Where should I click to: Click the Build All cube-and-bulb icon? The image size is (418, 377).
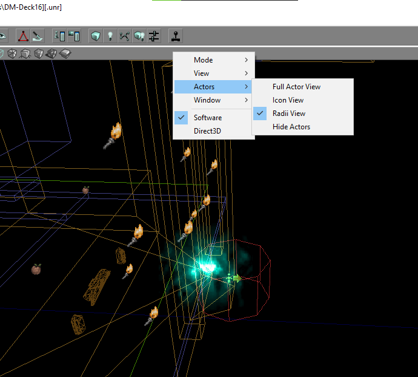(x=139, y=36)
